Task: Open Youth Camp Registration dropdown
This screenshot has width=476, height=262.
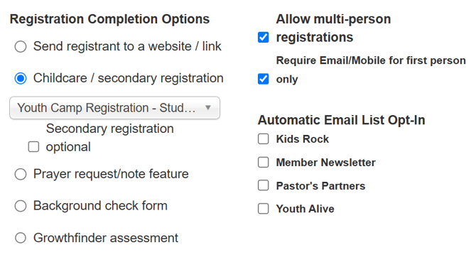Action: click(115, 108)
